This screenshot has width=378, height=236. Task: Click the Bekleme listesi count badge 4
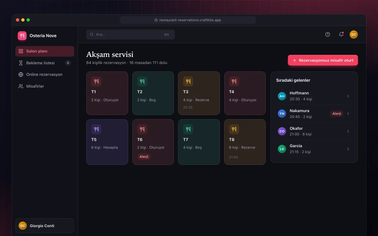(68, 63)
